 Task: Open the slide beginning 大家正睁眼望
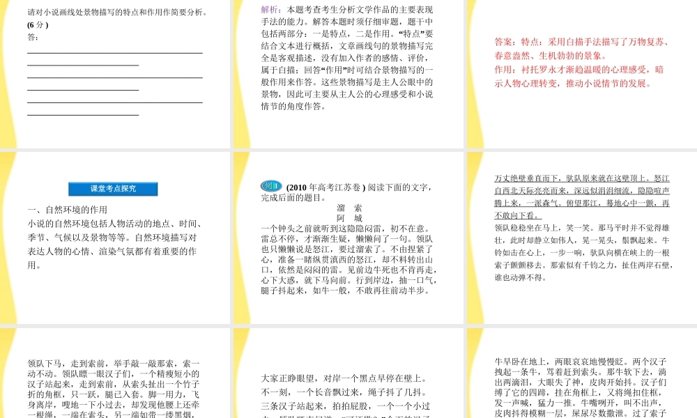pyautogui.click(x=348, y=373)
